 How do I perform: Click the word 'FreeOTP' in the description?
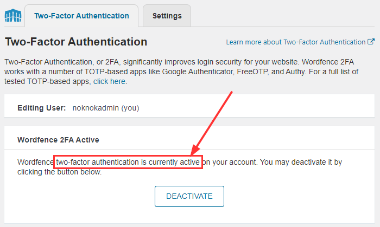click(252, 72)
